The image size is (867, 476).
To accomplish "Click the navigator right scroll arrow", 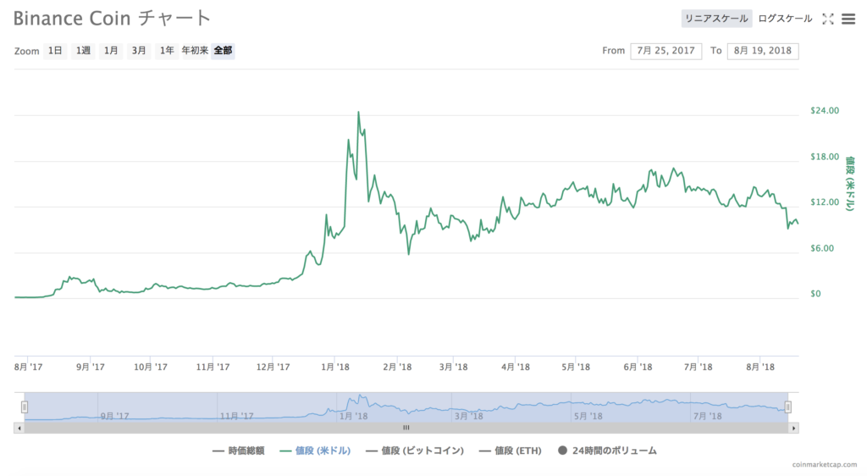I will coord(793,428).
